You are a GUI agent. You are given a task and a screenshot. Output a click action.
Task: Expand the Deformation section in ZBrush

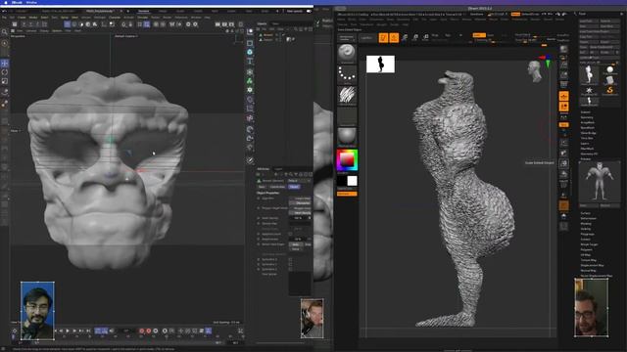click(x=588, y=218)
